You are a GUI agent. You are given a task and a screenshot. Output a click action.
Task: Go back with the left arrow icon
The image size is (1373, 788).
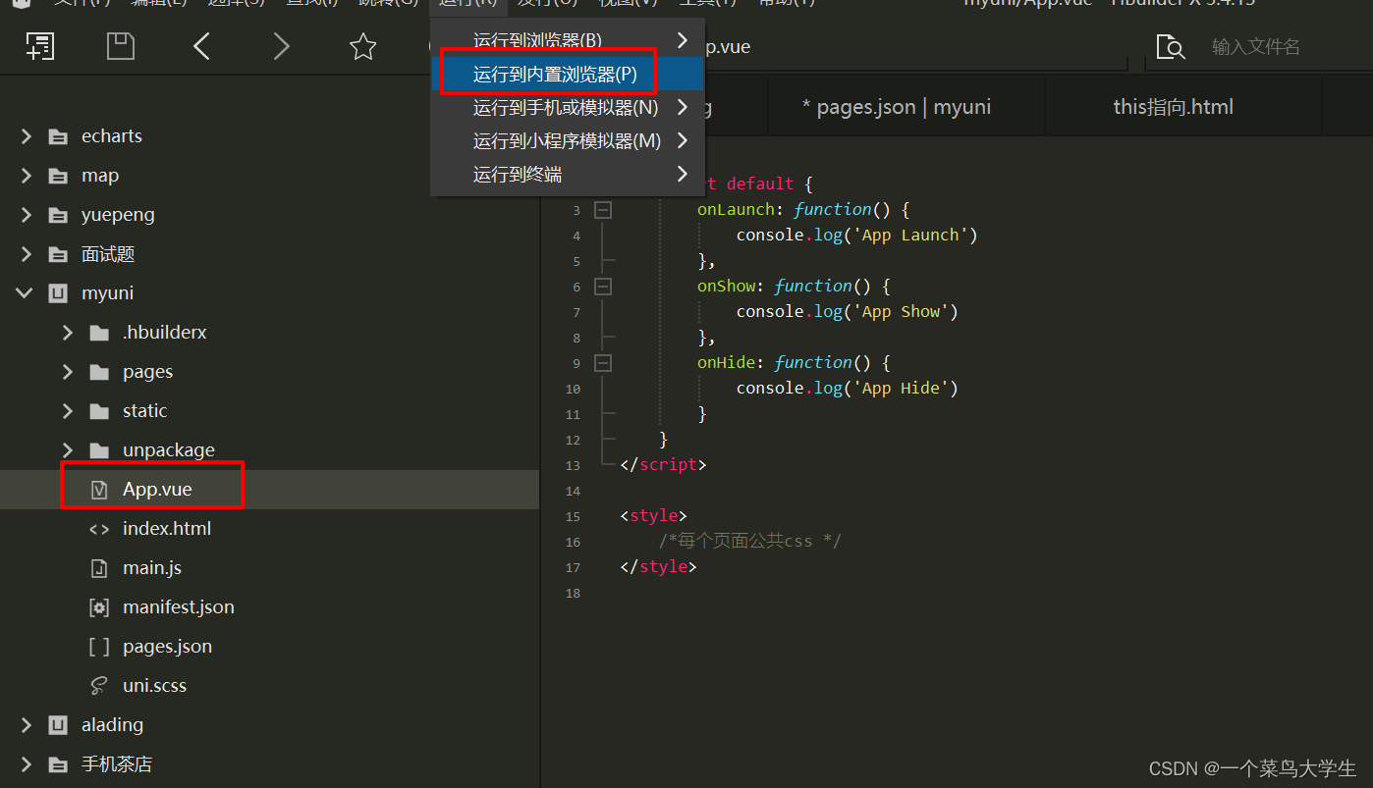tap(201, 46)
